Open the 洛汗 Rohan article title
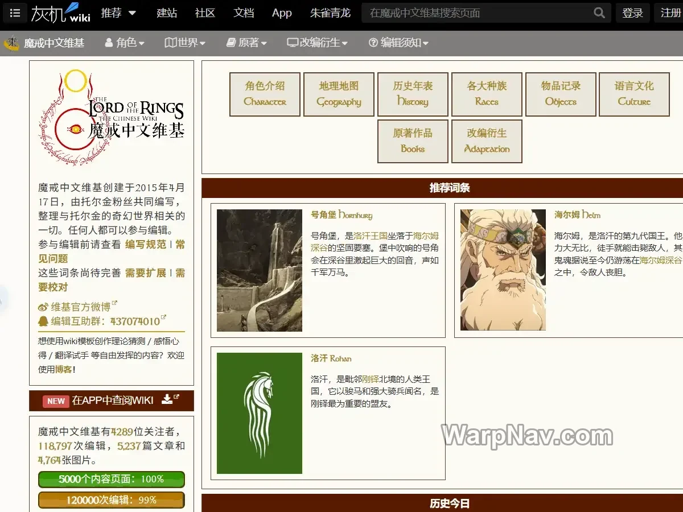This screenshot has width=683, height=512. pos(331,358)
